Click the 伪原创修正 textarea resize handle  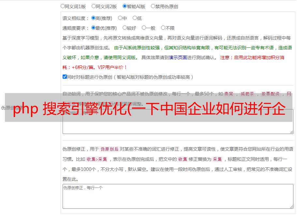pyautogui.click(x=291, y=207)
